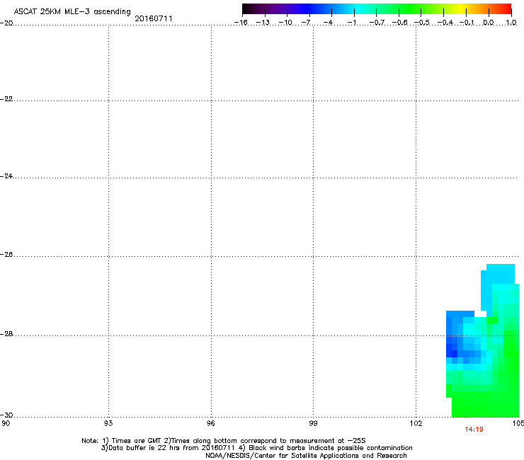Click the -7 colorbar tick label
This screenshot has width=524, height=460.
click(306, 23)
